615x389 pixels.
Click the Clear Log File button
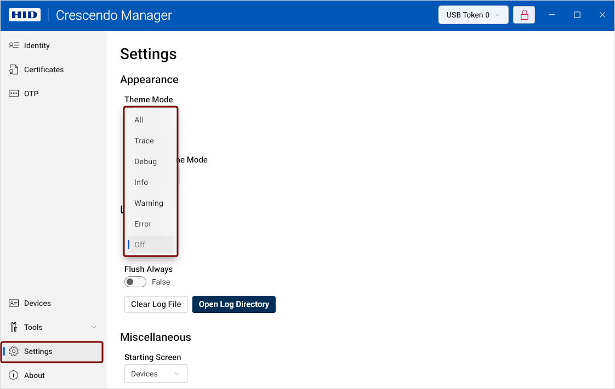pos(156,304)
